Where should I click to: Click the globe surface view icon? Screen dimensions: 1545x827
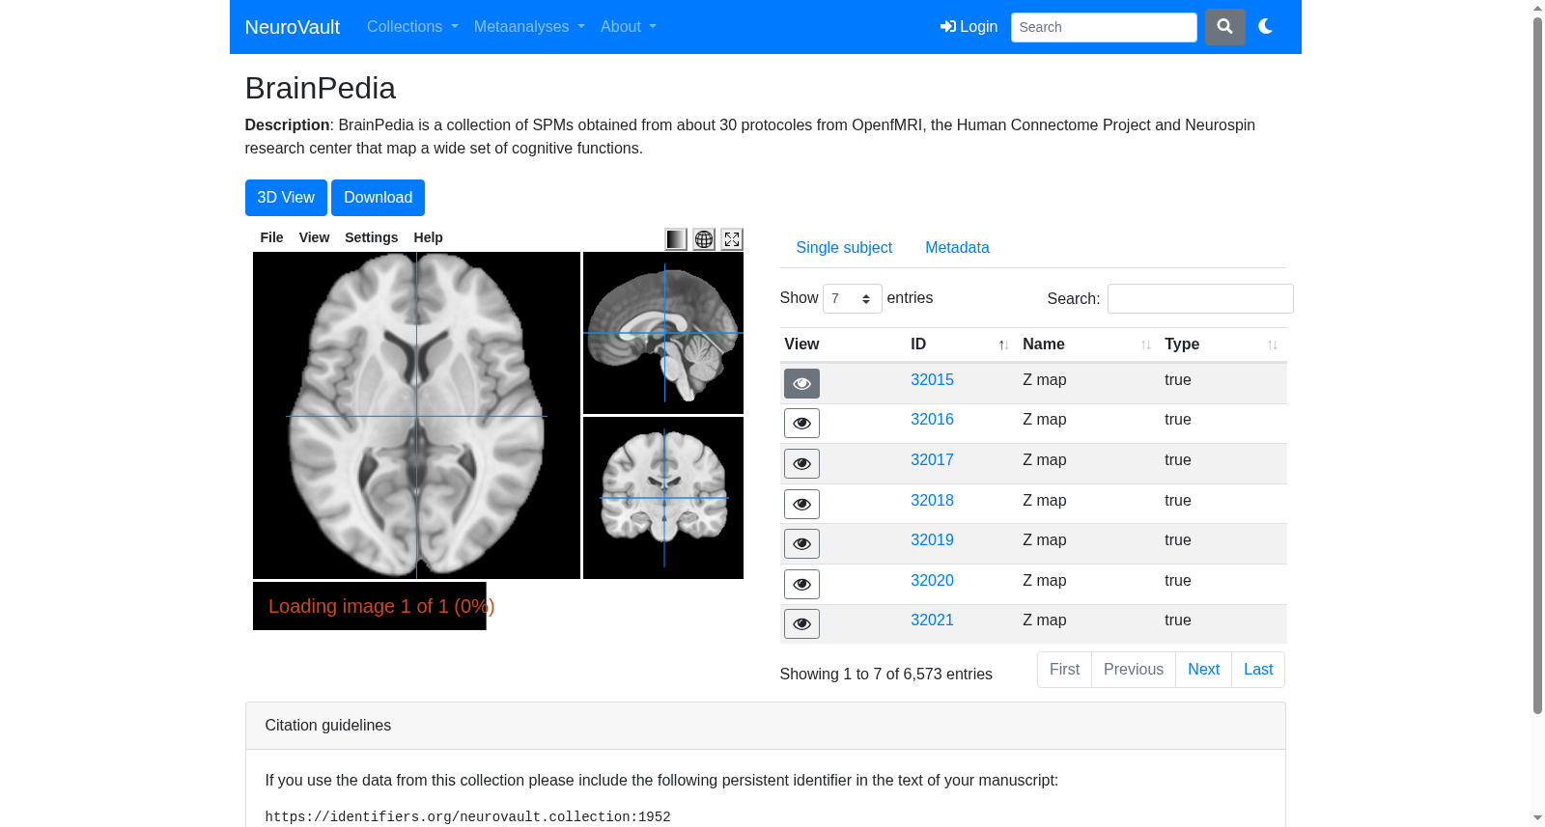(x=704, y=239)
